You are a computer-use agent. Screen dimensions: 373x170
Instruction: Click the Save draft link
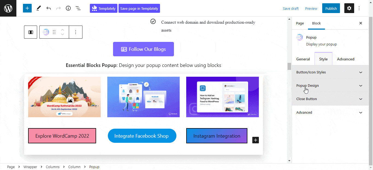click(291, 8)
